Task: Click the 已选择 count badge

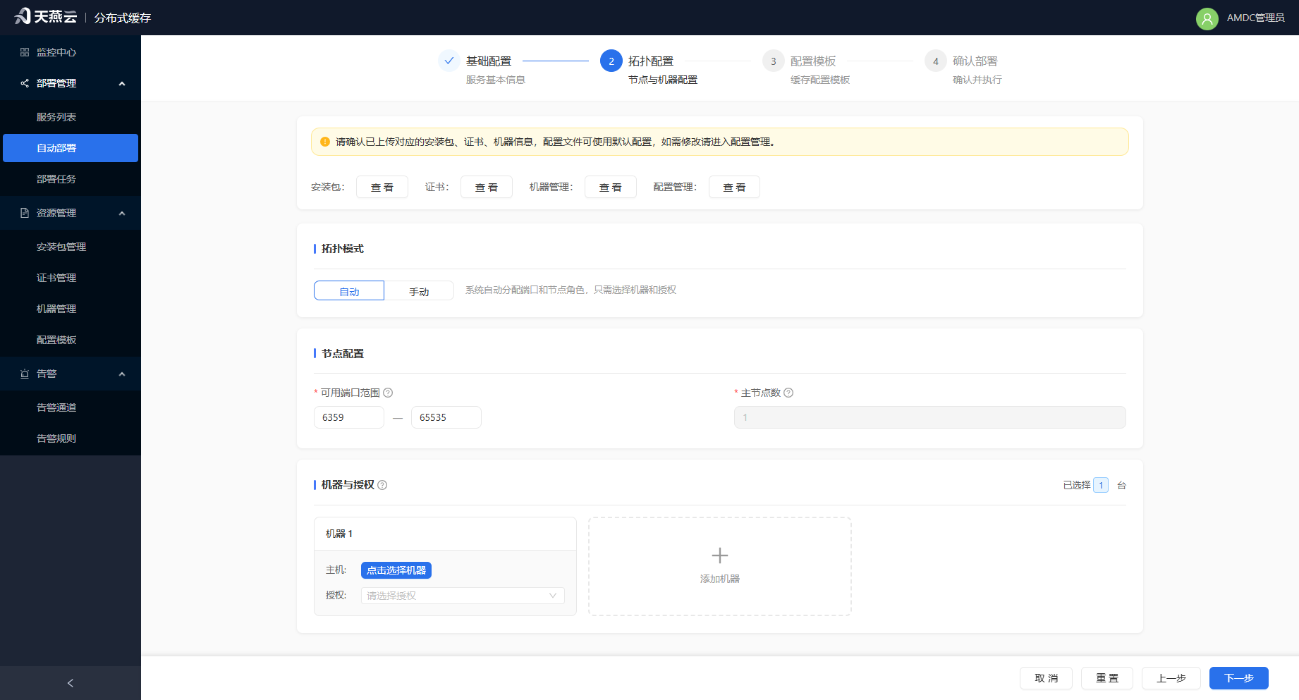Action: pos(1101,485)
